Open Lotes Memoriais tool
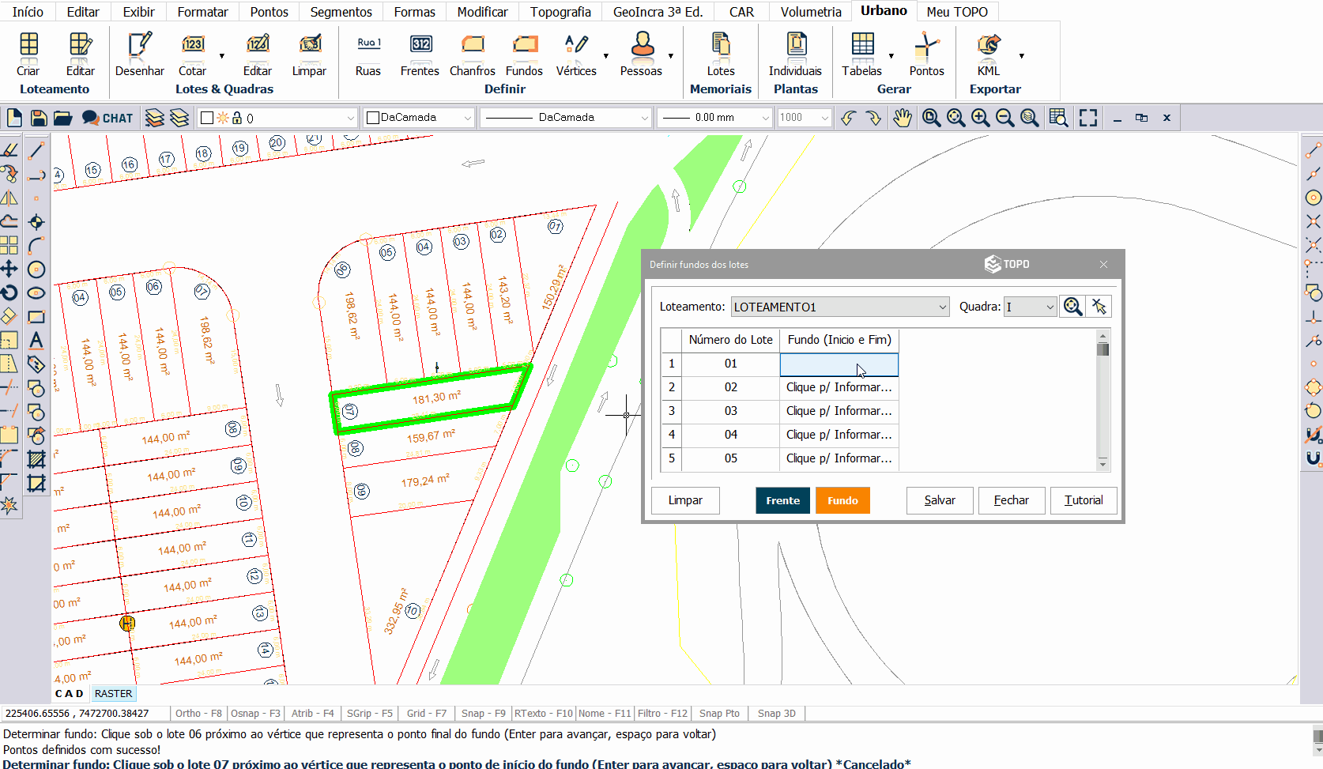This screenshot has height=769, width=1323. (x=720, y=55)
